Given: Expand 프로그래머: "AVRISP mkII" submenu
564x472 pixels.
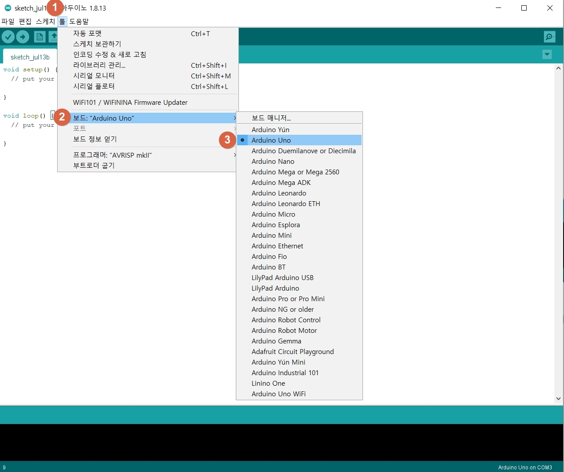Looking at the screenshot, I should [148, 155].
